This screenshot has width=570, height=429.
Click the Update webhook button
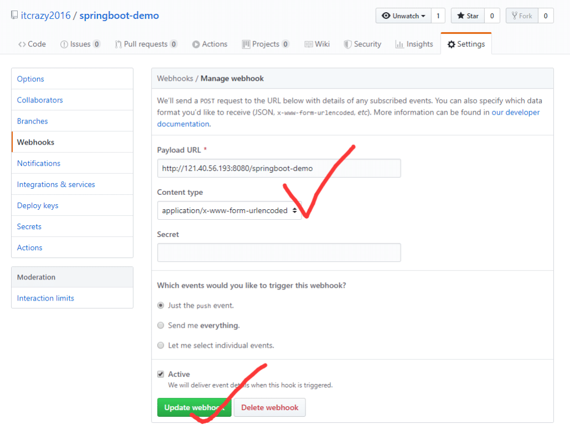click(194, 407)
